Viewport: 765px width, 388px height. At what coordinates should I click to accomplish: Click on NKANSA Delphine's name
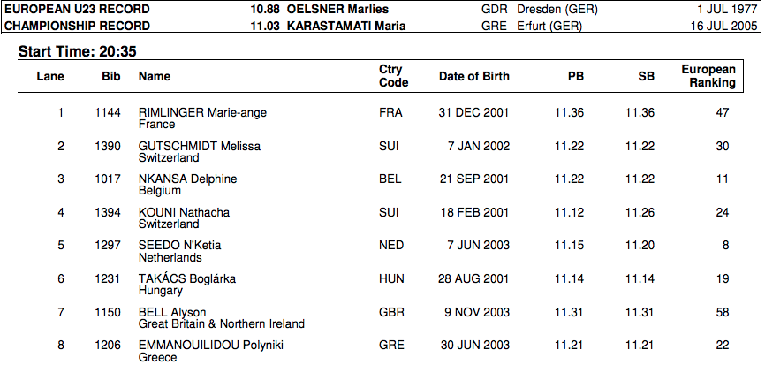click(x=188, y=179)
